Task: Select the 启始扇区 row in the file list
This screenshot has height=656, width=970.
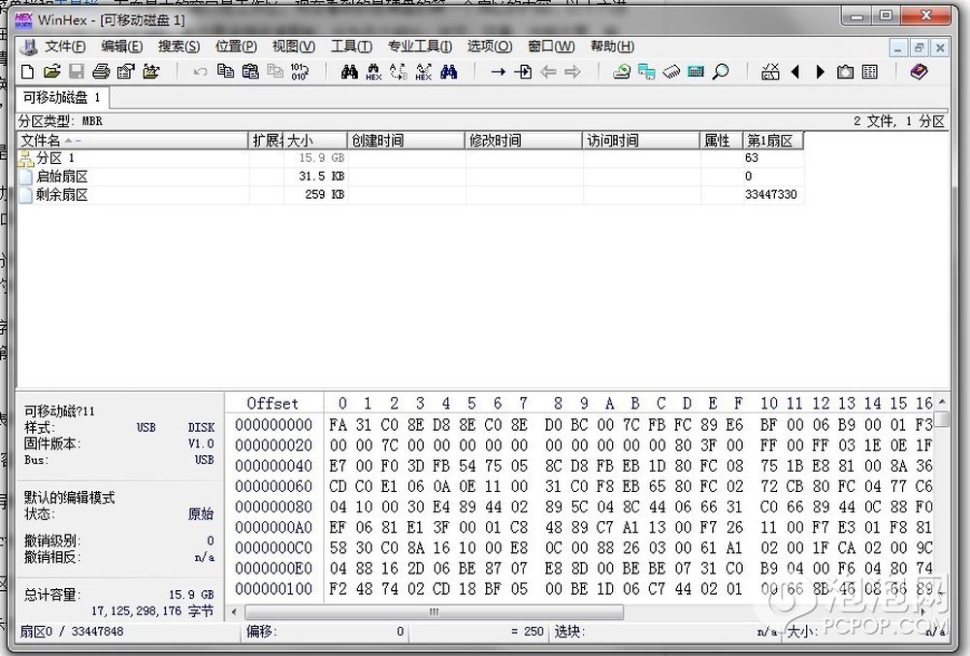Action: (x=410, y=177)
